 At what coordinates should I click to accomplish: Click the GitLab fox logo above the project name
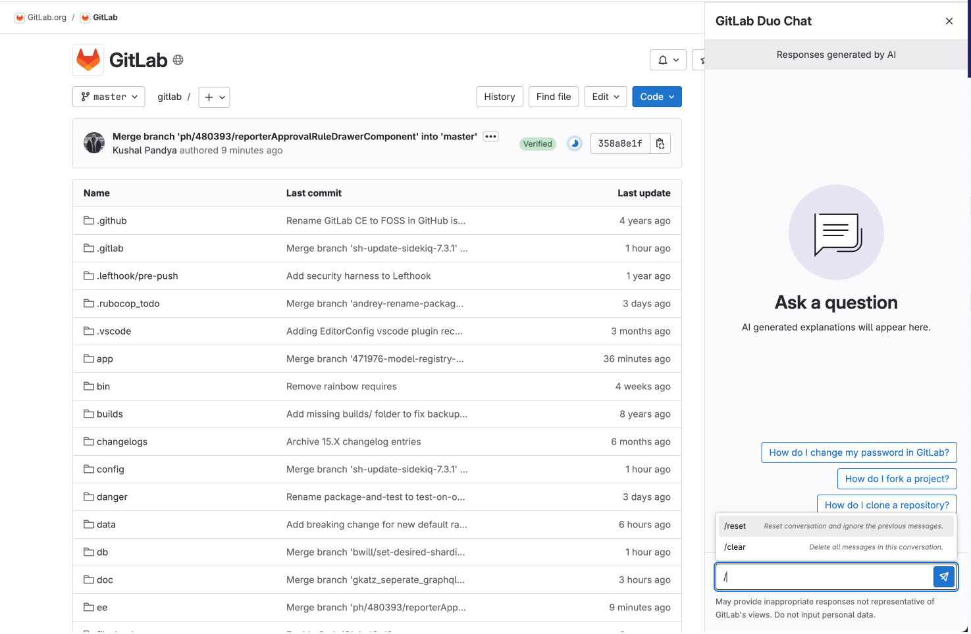pyautogui.click(x=88, y=59)
